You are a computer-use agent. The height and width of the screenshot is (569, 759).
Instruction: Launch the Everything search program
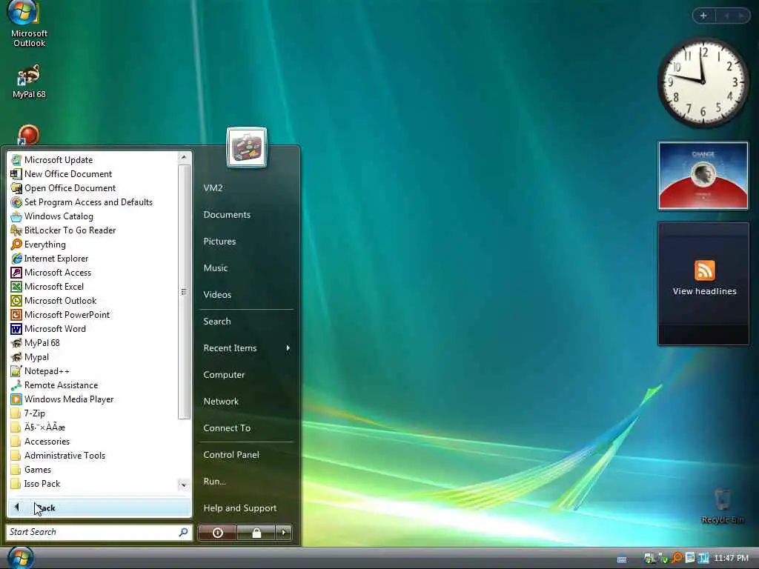tap(93, 244)
